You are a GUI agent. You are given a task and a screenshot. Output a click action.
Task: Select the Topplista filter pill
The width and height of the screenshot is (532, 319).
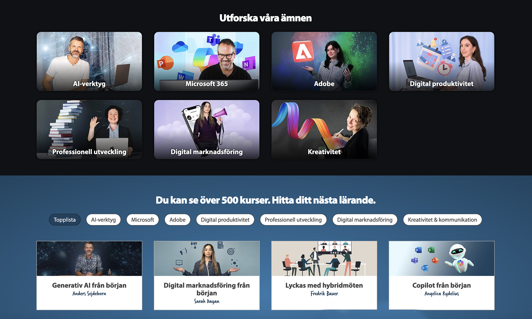pyautogui.click(x=65, y=220)
